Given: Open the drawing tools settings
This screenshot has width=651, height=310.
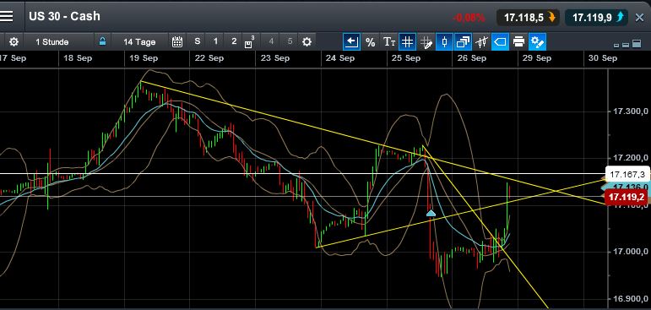Looking at the screenshot, I should pos(537,42).
